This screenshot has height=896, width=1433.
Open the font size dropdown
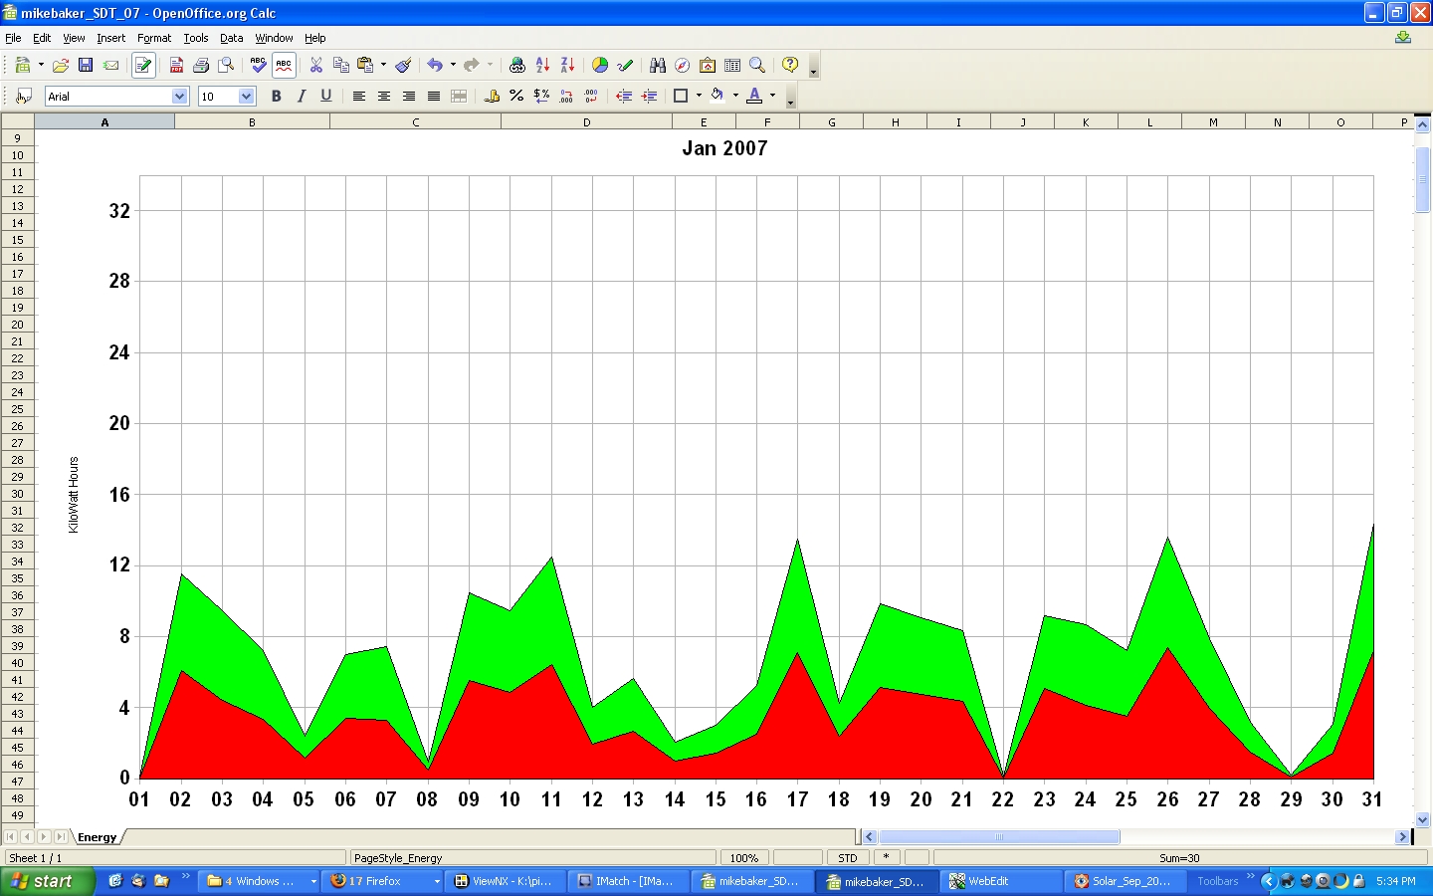(x=247, y=97)
